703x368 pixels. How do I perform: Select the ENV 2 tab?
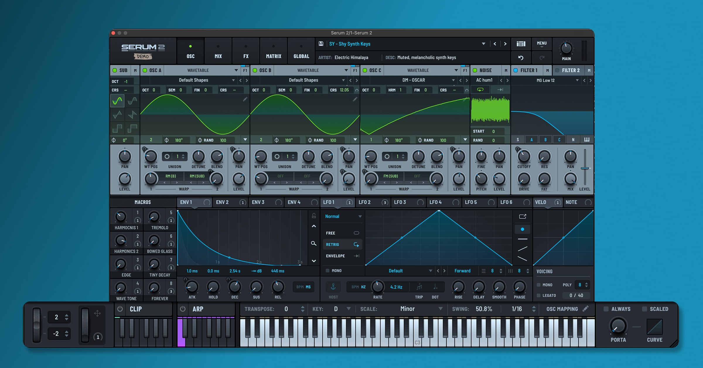[231, 202]
